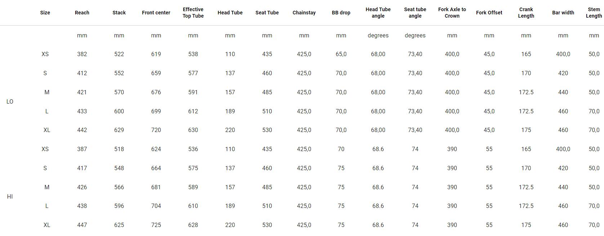Click the Stack column header
The width and height of the screenshot is (604, 236).
coord(119,13)
